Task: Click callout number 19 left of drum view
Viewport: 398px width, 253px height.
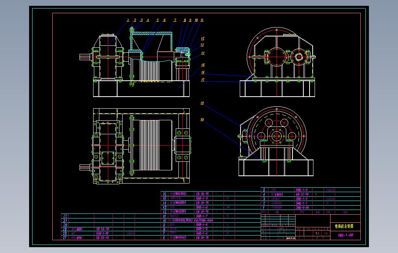Action: 202,120
